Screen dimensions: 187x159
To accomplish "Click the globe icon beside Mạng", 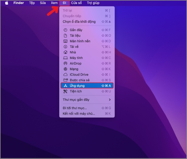I will (x=65, y=69).
